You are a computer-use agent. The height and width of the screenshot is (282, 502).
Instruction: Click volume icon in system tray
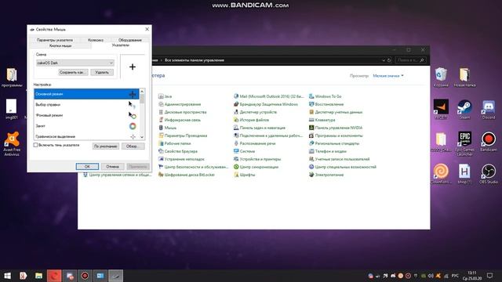pyautogui.click(x=431, y=276)
